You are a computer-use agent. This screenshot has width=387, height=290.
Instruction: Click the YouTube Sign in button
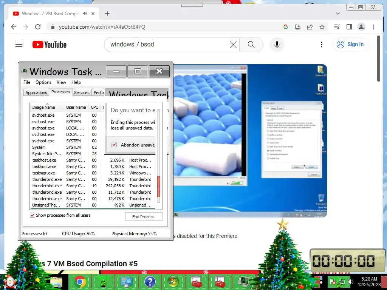351,45
